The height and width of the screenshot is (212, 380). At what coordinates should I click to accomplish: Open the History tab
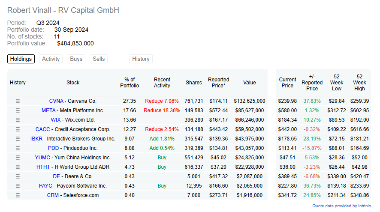pyautogui.click(x=141, y=59)
